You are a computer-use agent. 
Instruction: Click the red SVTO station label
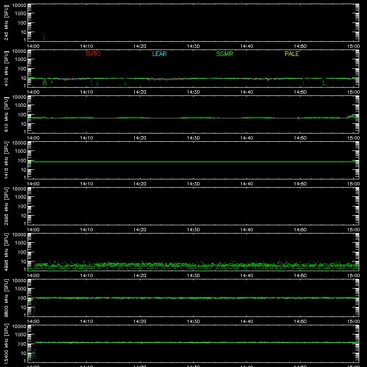[93, 54]
